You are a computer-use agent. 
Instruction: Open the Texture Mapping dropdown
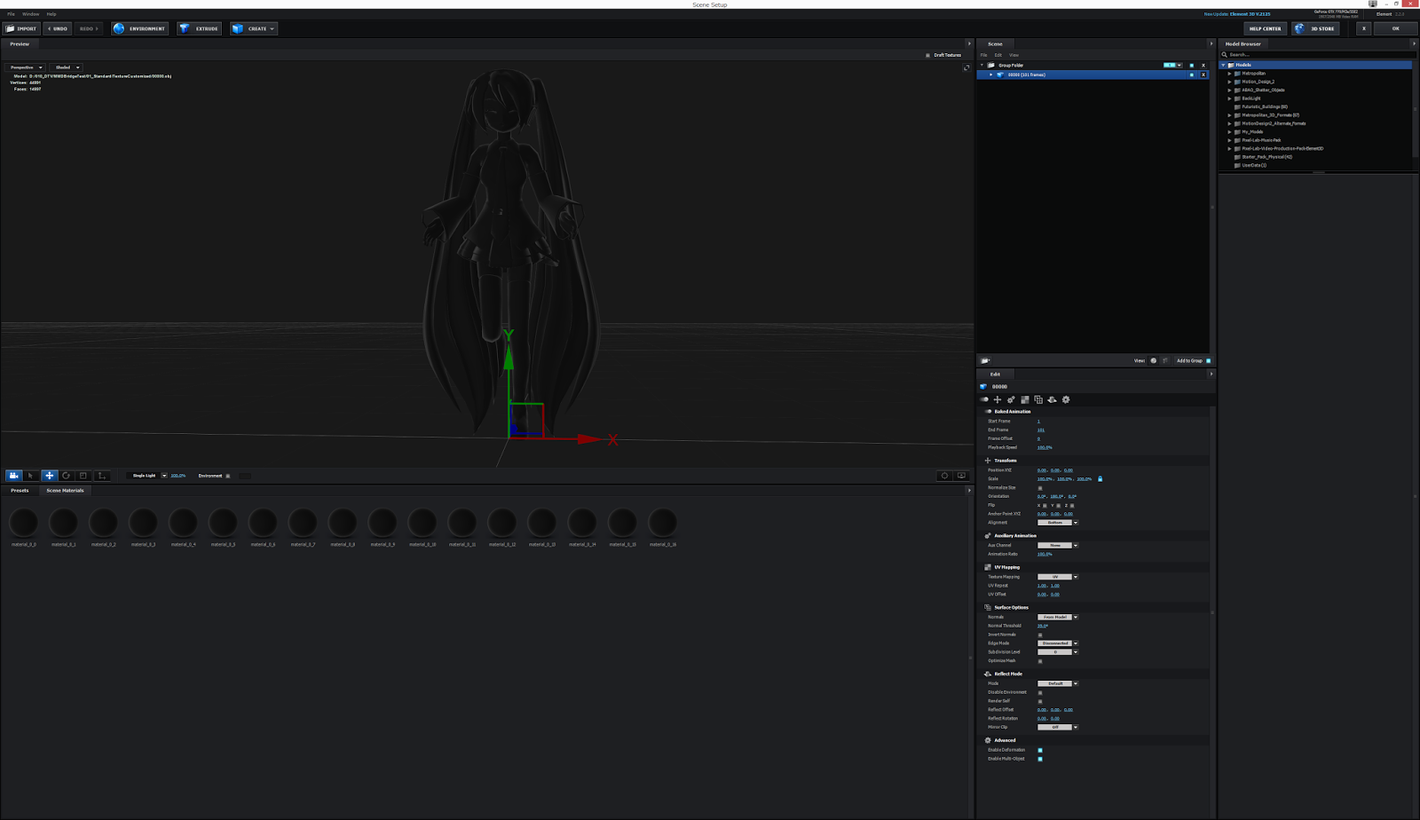tap(1058, 577)
